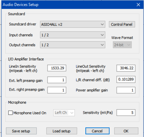Cancel the Audio Devices Setup dialog
Image resolution: width=144 pixels, height=137 pixels.
pos(97,131)
